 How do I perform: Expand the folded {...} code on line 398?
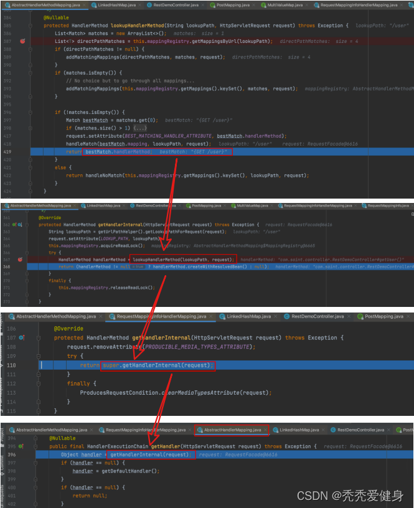[x=140, y=128]
